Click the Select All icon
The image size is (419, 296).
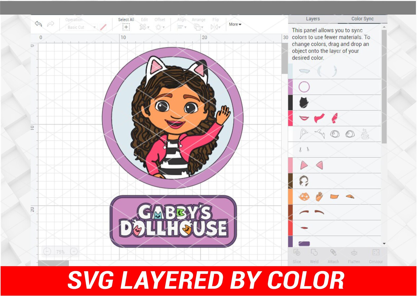(126, 27)
